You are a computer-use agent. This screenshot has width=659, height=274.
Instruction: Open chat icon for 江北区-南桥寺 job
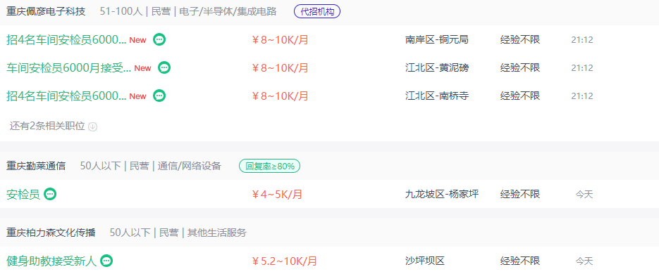(x=159, y=96)
